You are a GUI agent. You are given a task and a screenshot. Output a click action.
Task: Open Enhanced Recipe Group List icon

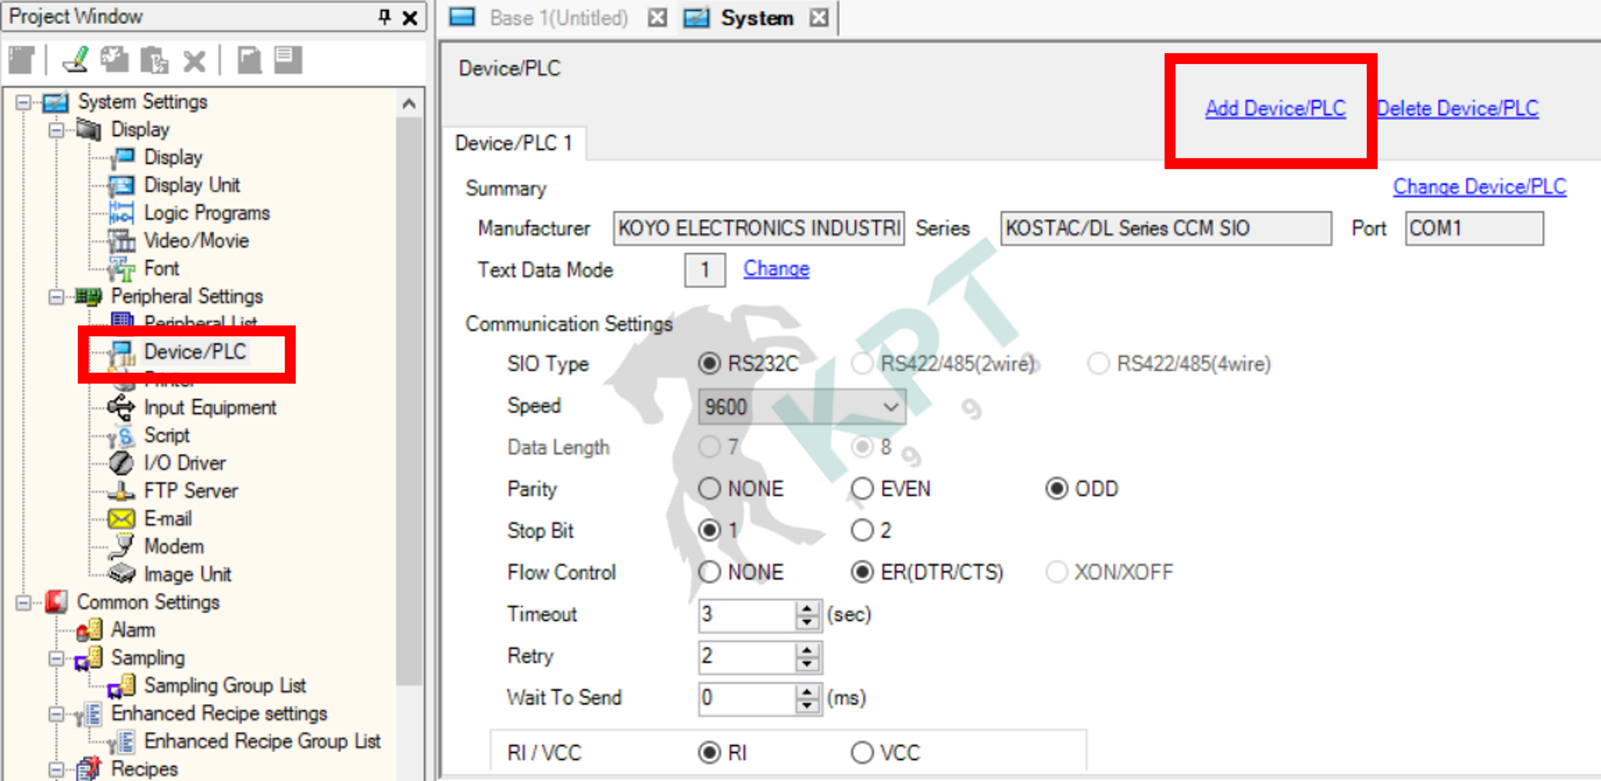121,741
